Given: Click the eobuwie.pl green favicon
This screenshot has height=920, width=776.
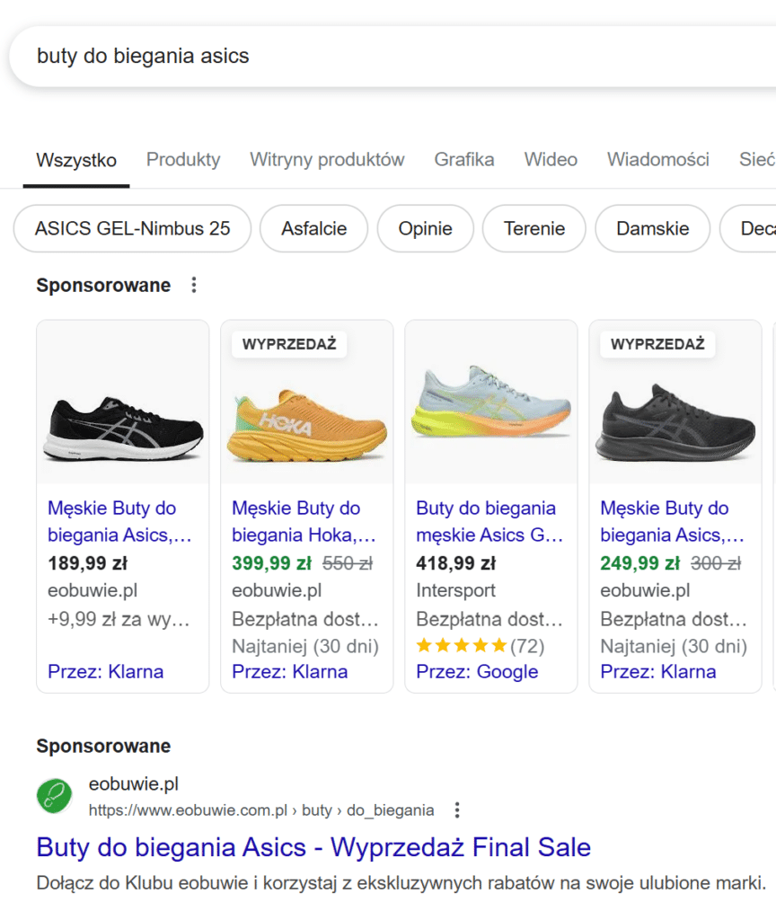Looking at the screenshot, I should pyautogui.click(x=53, y=796).
